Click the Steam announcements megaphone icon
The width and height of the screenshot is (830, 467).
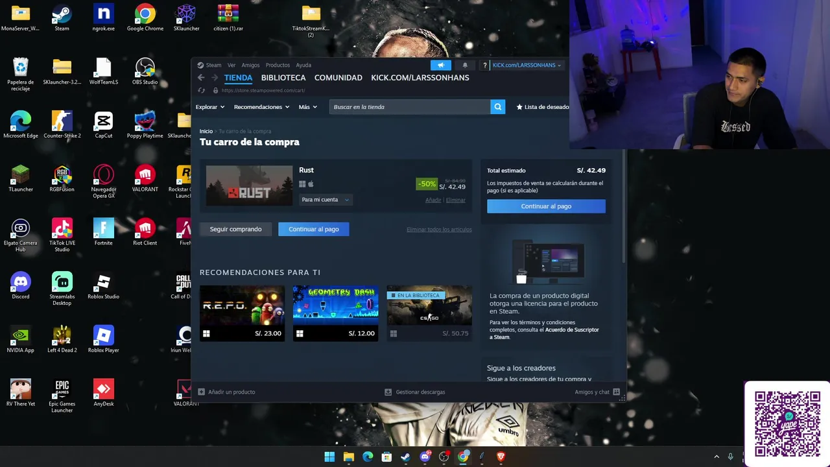tap(441, 65)
